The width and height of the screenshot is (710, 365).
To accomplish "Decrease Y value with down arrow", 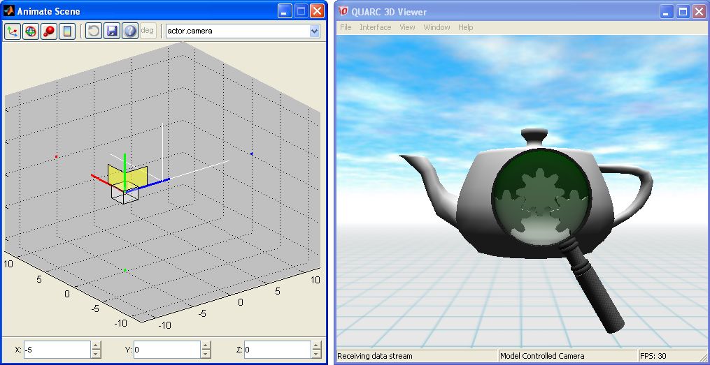I will tap(206, 354).
